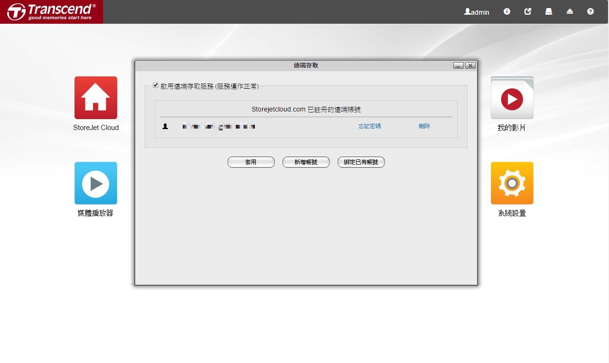Click the admin user account label
Viewport: 609px width, 363px height.
coord(477,12)
